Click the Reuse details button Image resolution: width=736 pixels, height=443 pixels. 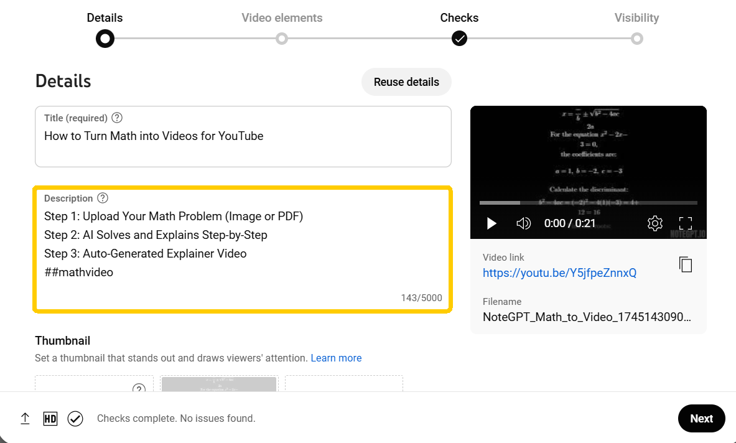[406, 82]
